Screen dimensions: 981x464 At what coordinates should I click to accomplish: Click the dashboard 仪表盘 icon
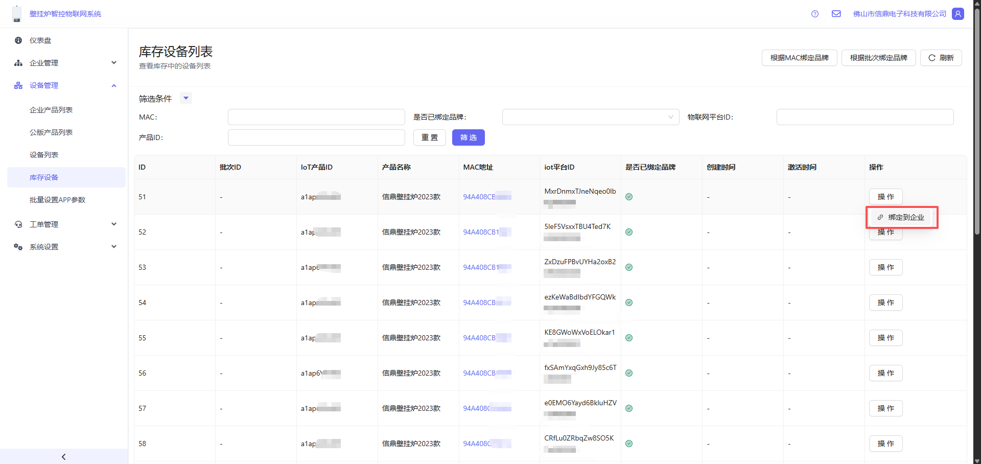tap(18, 40)
